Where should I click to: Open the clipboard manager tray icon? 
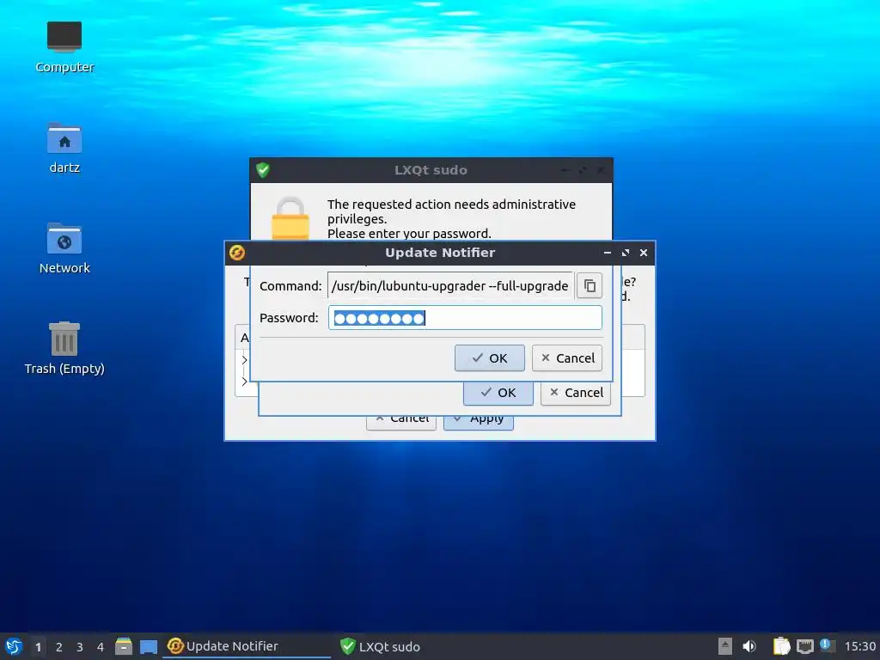(x=781, y=646)
